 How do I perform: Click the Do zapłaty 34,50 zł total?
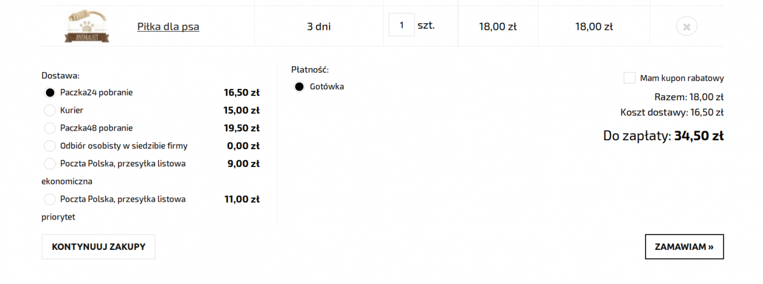pos(663,135)
